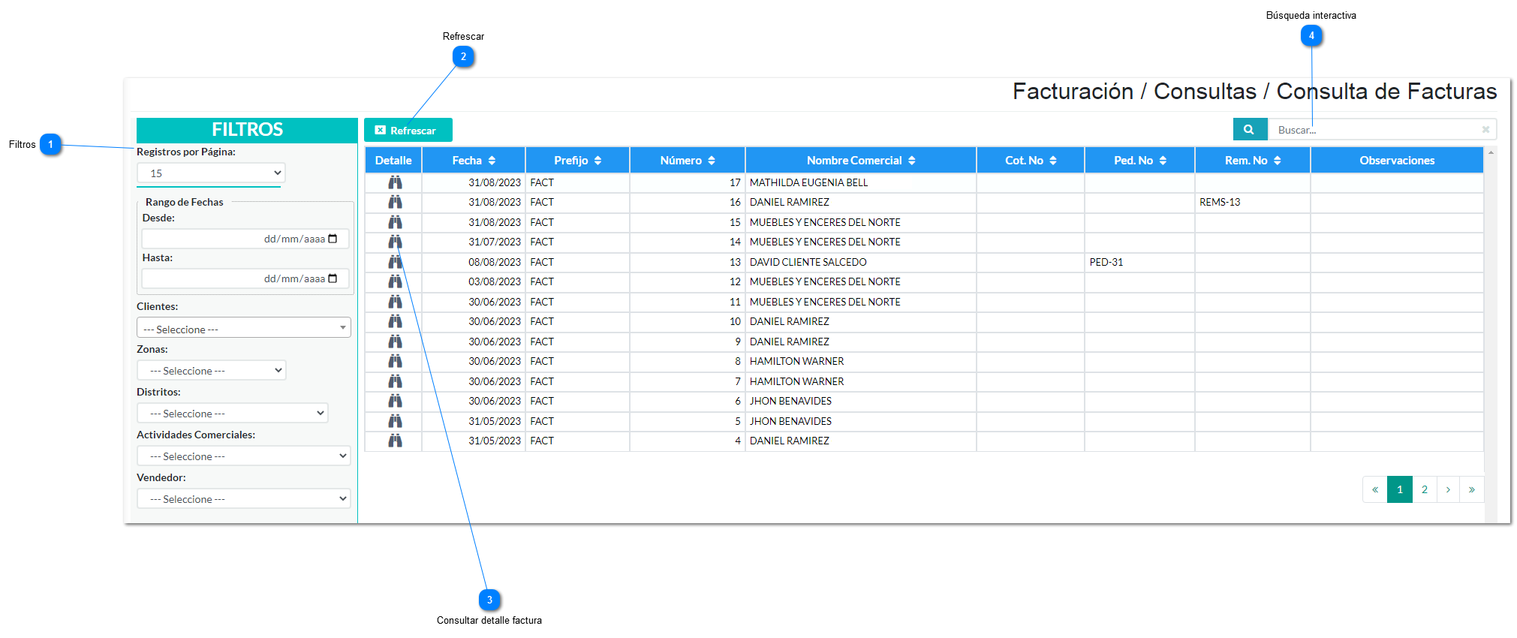Screen dimensions: 1517x638
Task: Click the Detalle column header
Action: pyautogui.click(x=393, y=160)
